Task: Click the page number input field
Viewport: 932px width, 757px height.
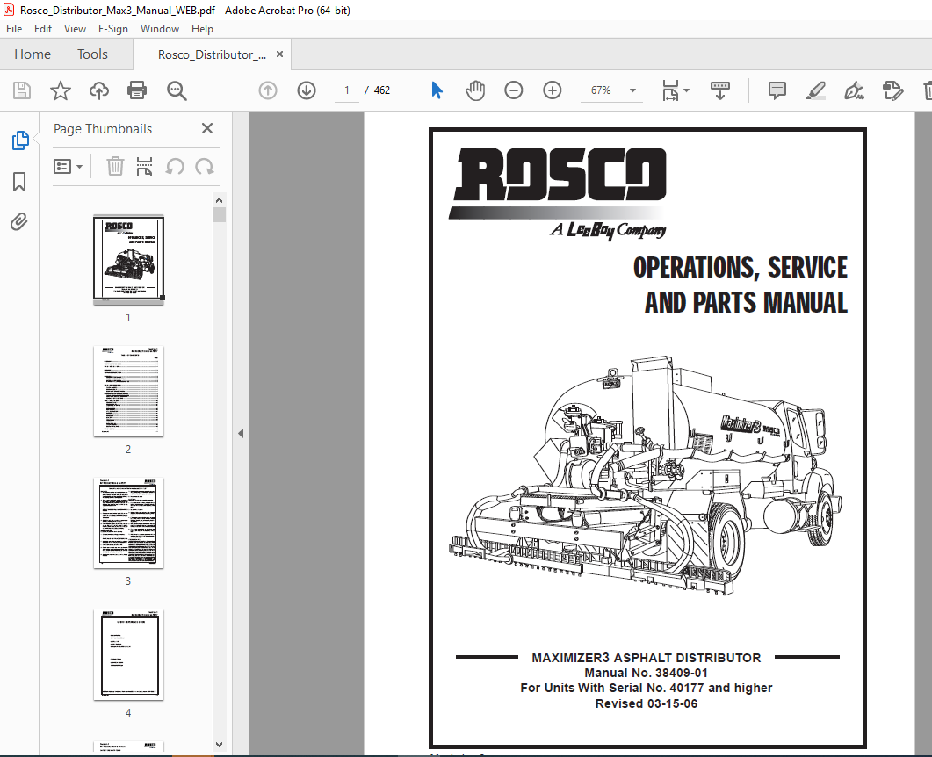Action: tap(346, 90)
